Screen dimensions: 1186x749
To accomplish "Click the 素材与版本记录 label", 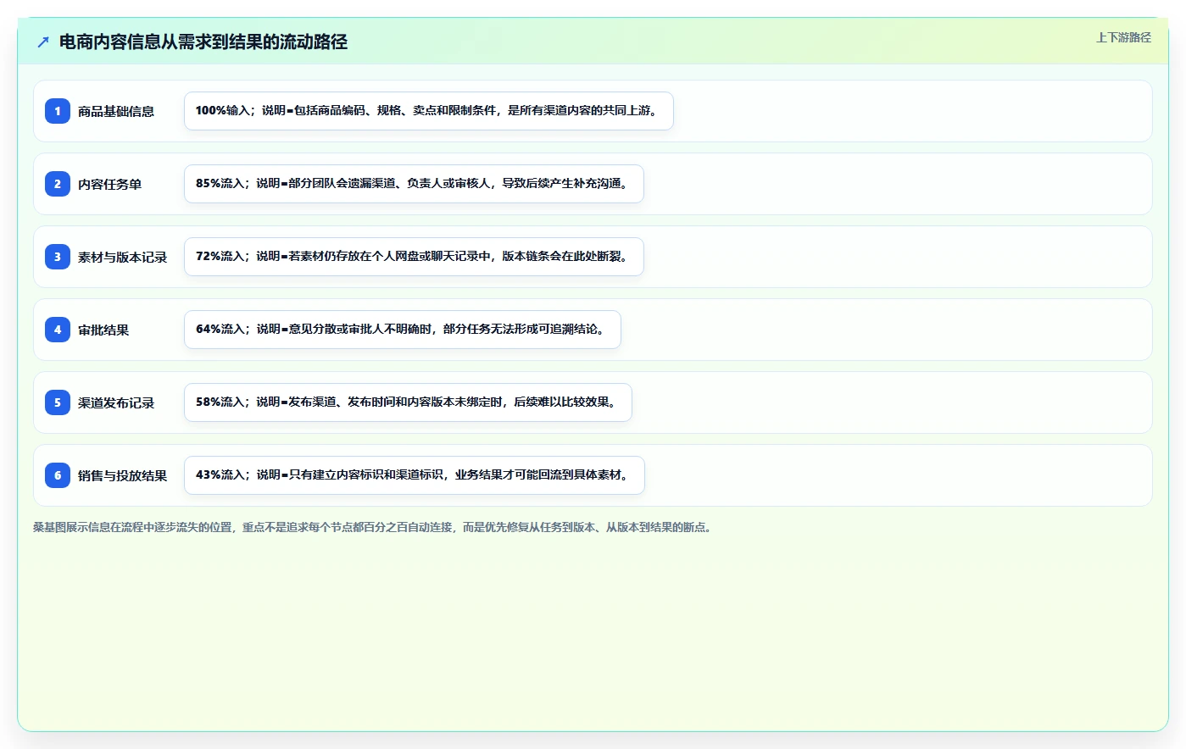I will tap(122, 257).
